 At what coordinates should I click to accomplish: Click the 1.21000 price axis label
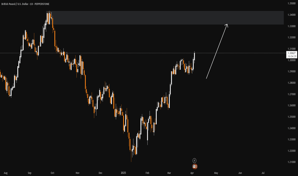[x=291, y=162]
